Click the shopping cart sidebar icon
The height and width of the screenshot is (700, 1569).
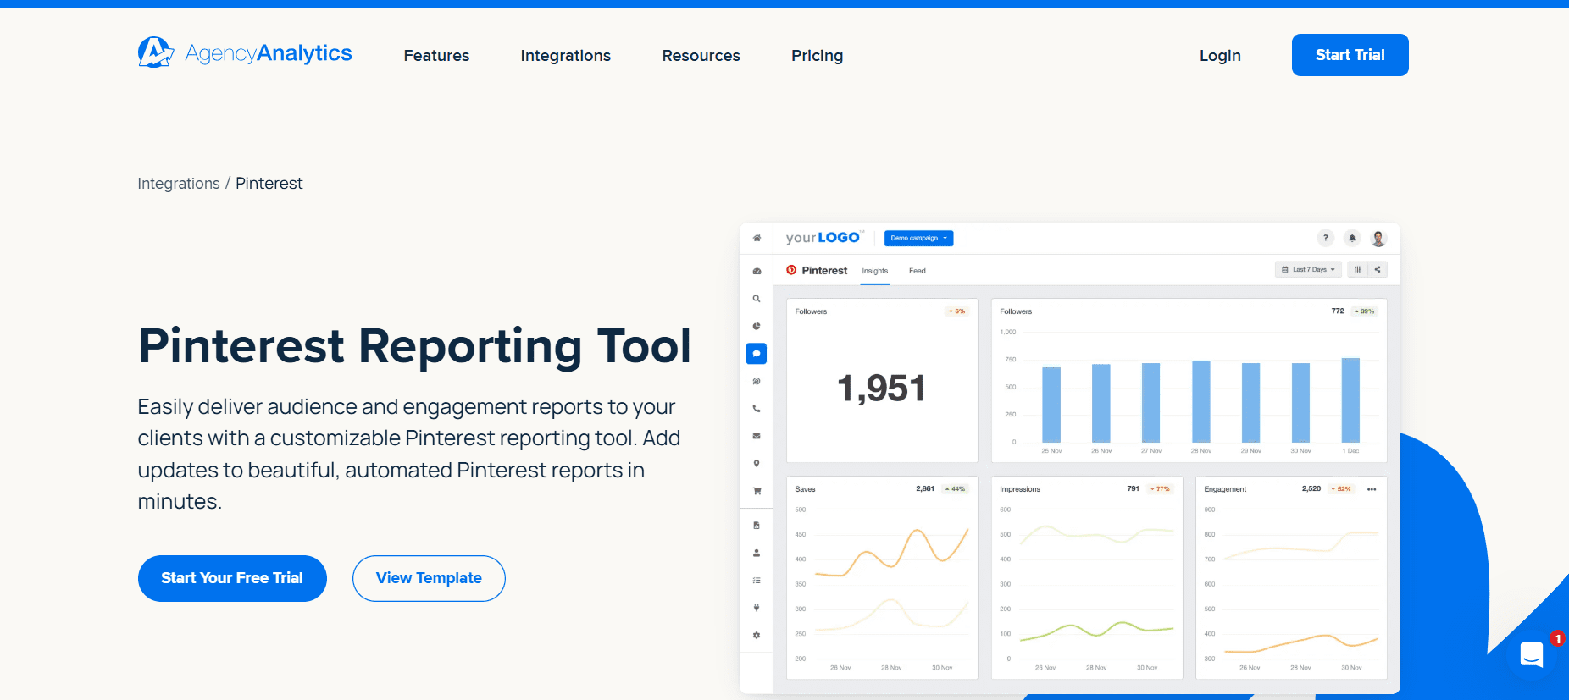757,491
